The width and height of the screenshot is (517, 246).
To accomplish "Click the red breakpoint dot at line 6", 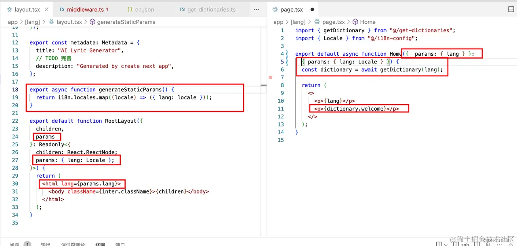I will tap(271, 77).
